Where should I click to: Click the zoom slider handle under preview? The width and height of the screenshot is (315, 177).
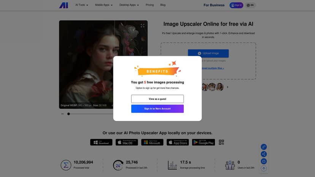(68, 114)
